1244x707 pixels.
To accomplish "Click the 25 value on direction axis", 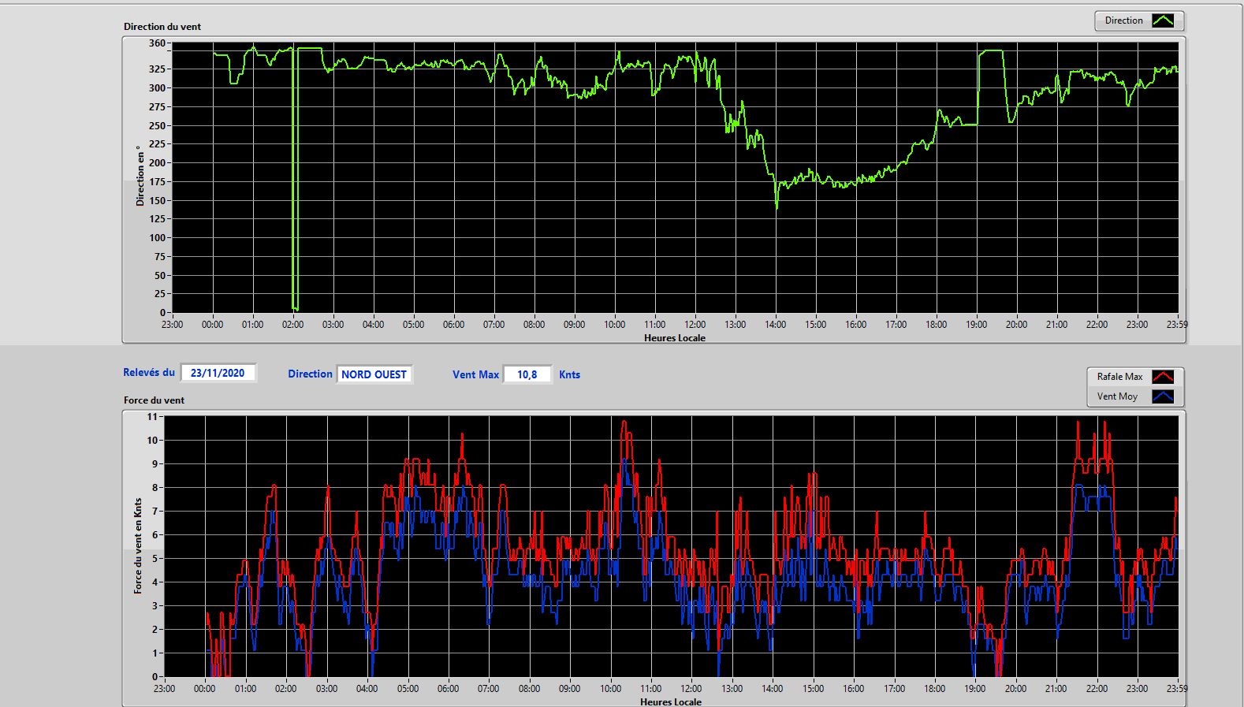I will click(160, 294).
